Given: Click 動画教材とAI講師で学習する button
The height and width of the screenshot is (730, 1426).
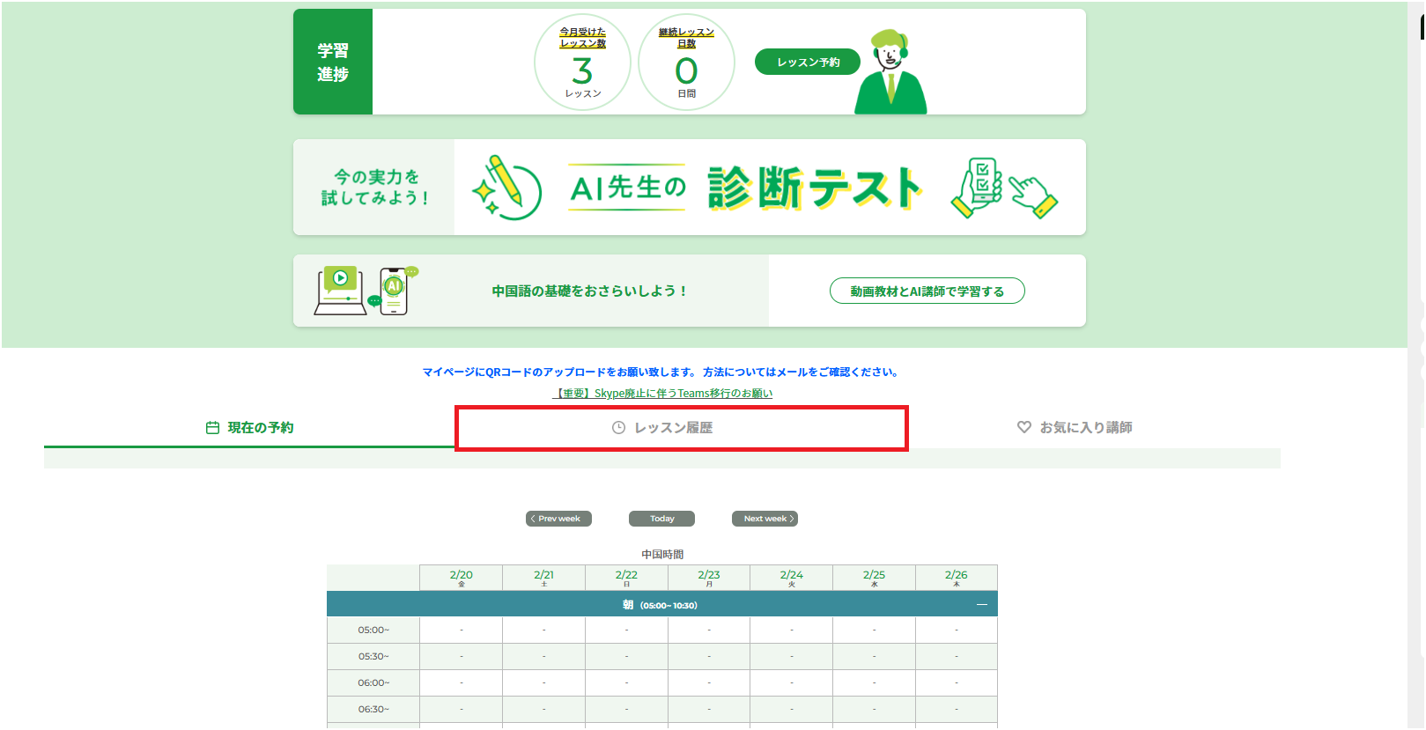Looking at the screenshot, I should click(x=927, y=291).
